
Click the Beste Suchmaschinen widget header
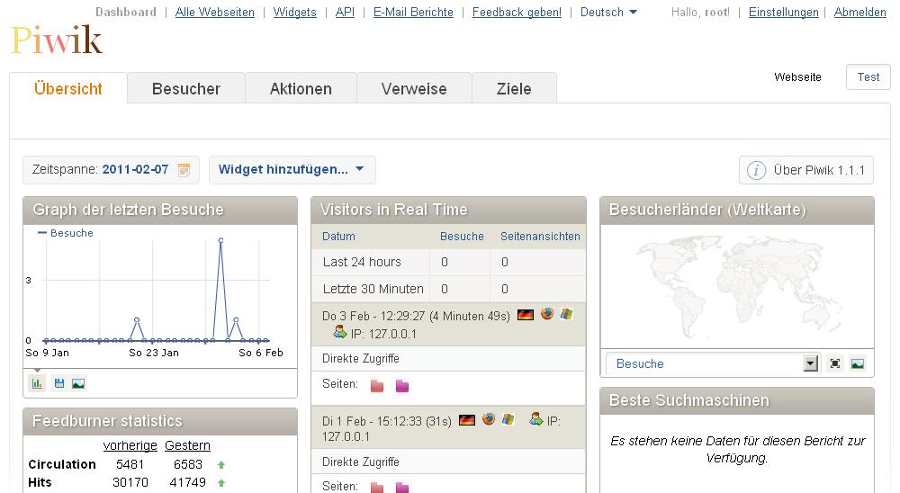[737, 400]
